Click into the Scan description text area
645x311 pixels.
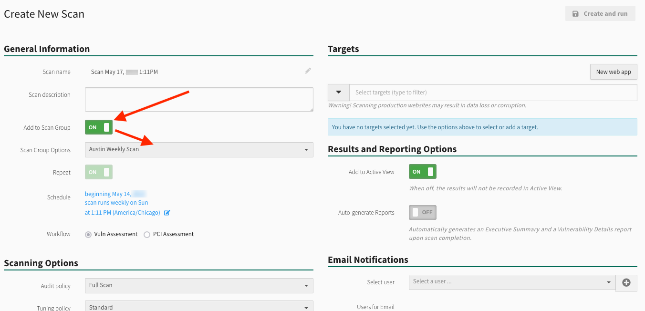[199, 99]
